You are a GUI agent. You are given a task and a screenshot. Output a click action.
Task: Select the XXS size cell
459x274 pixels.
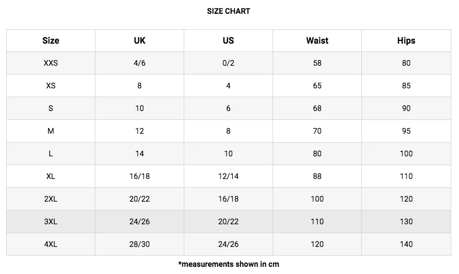(51, 63)
